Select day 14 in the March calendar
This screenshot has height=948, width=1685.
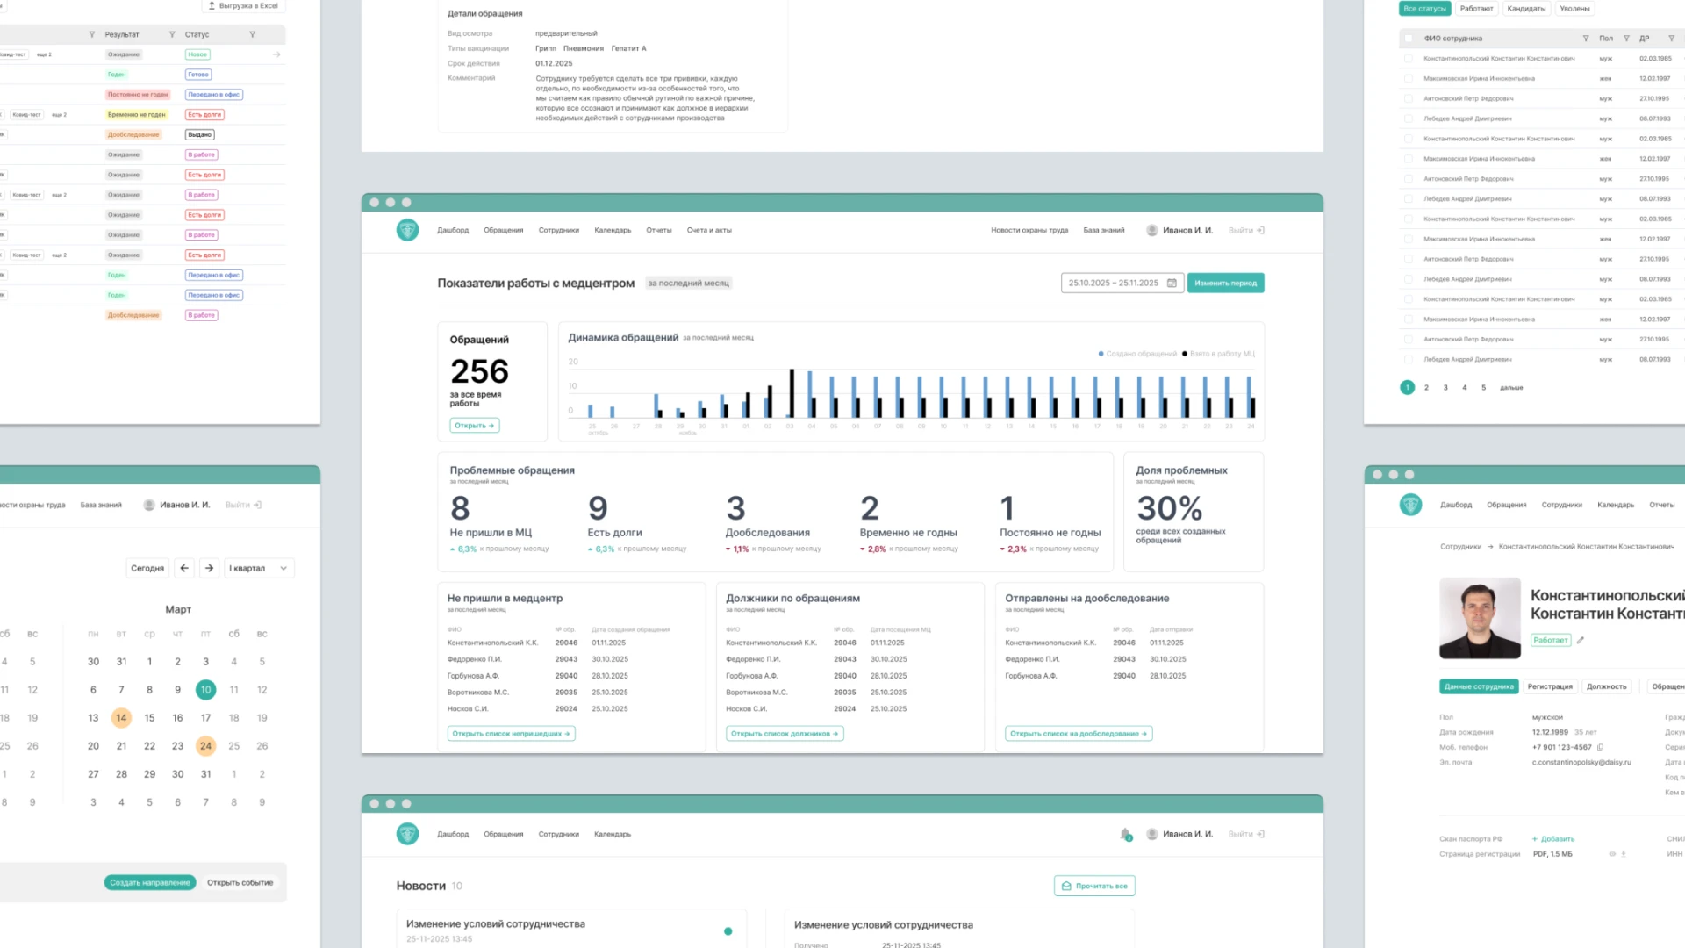121,718
